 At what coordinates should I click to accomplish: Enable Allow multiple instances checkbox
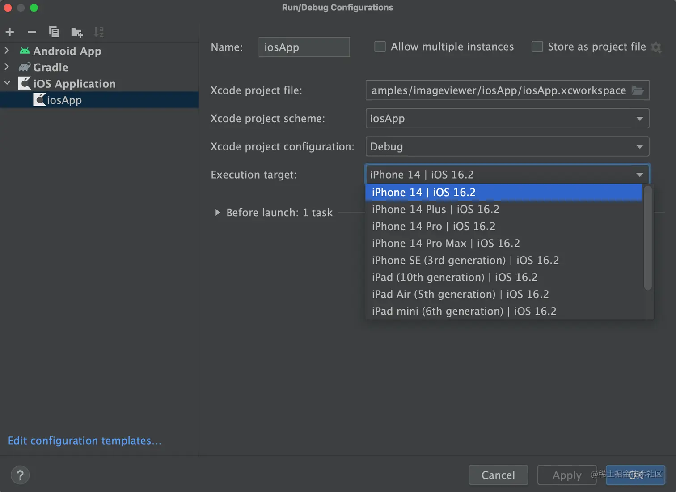(380, 47)
